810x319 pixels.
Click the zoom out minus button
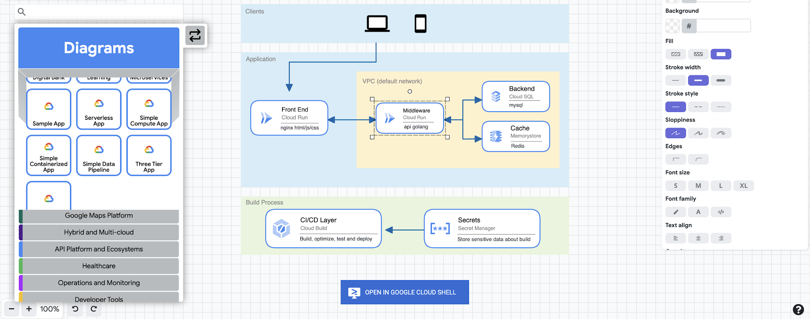click(x=11, y=309)
